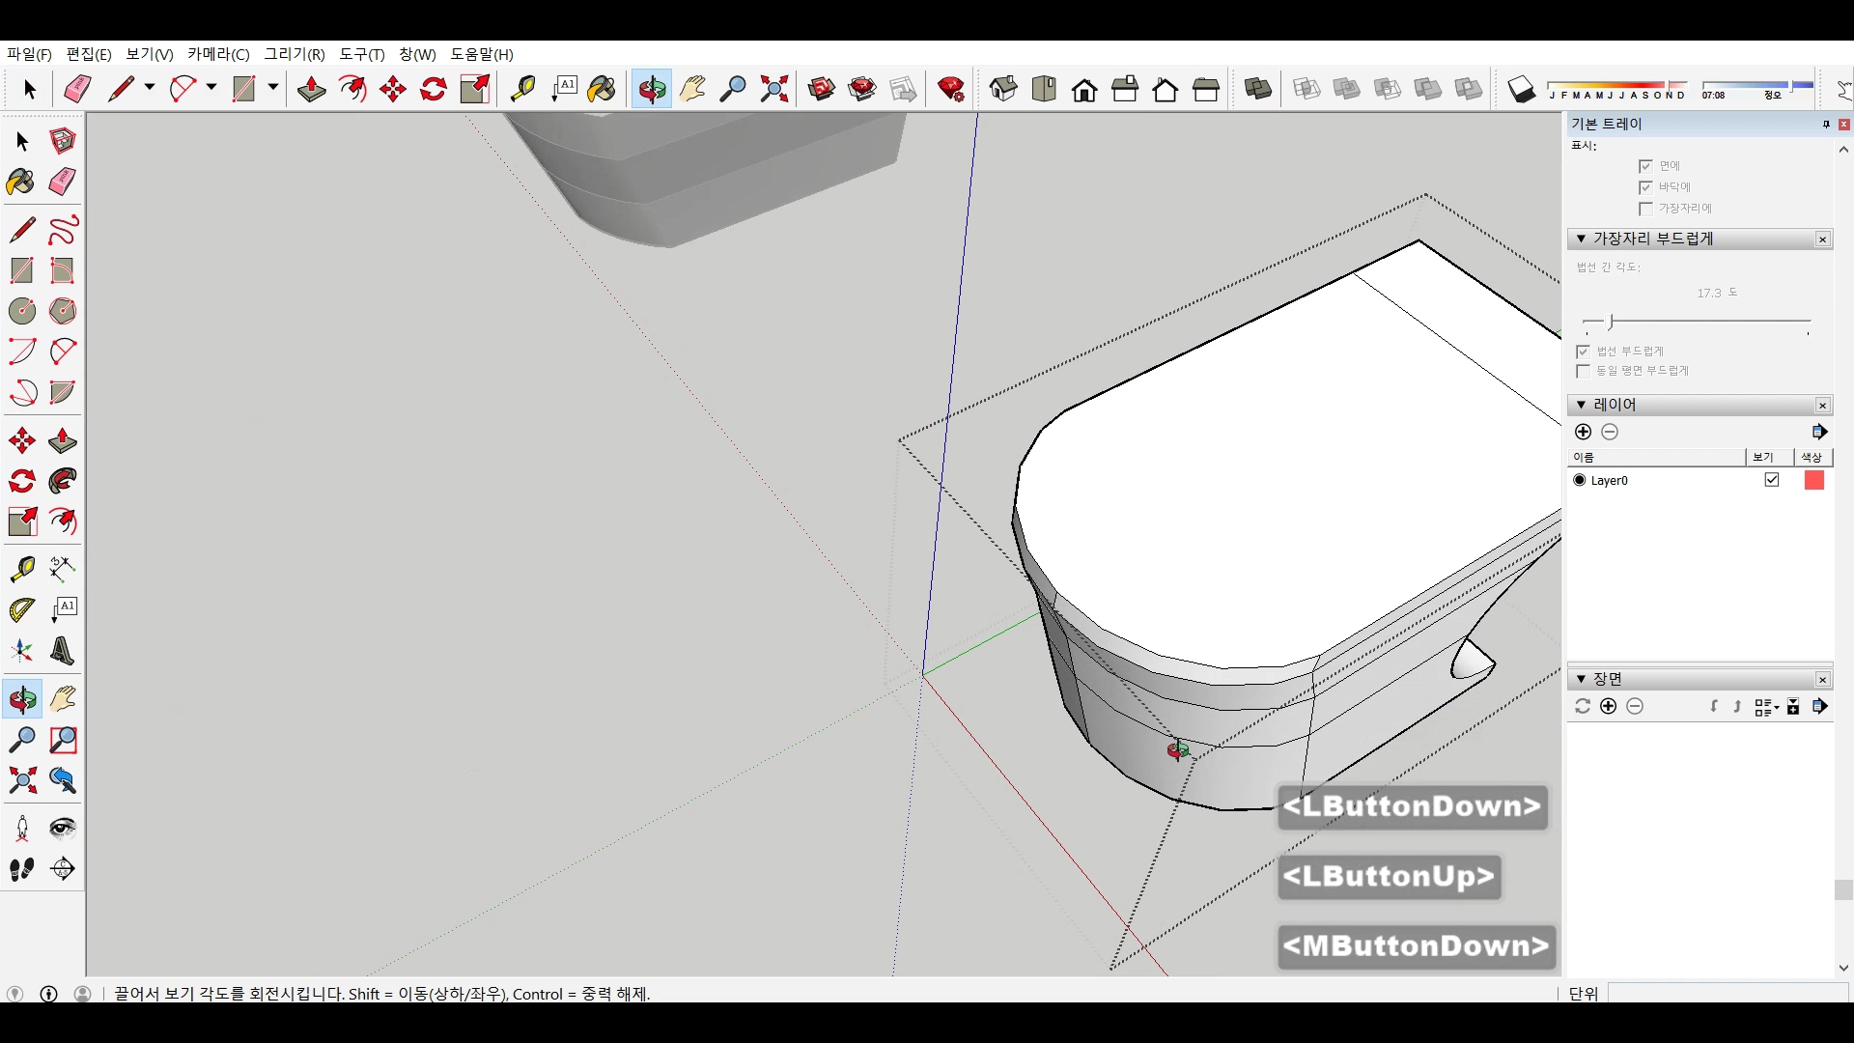Open the 그리기(R) menu
Image resolution: width=1854 pixels, height=1043 pixels.
click(x=295, y=54)
